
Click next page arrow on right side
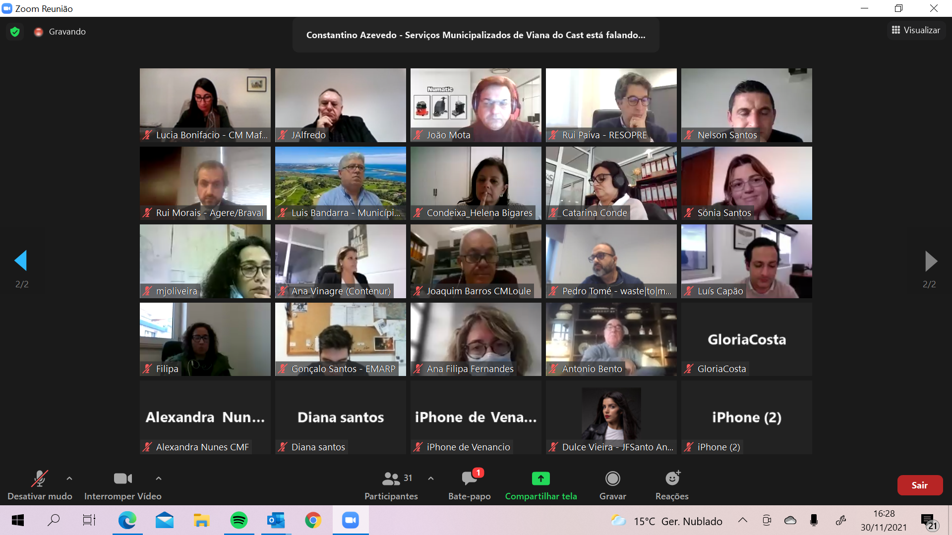(x=931, y=261)
